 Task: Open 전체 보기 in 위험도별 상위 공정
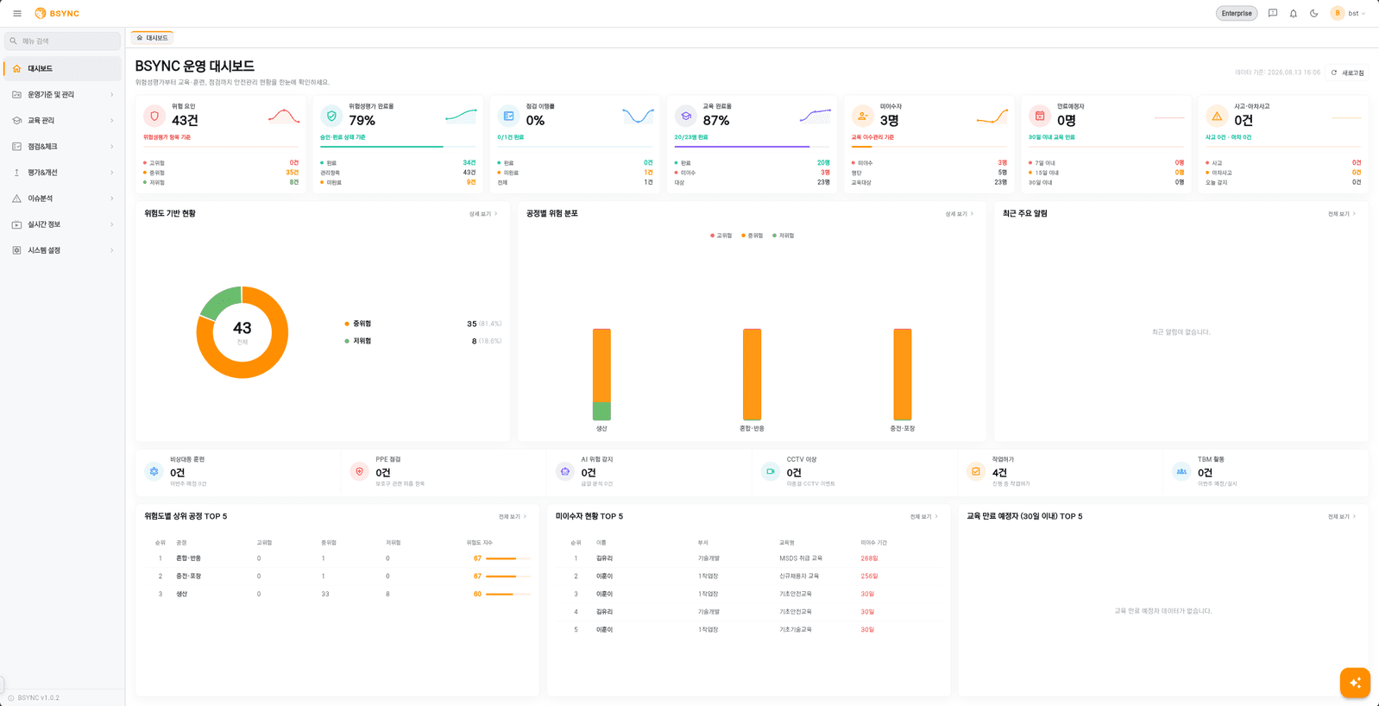coord(513,517)
